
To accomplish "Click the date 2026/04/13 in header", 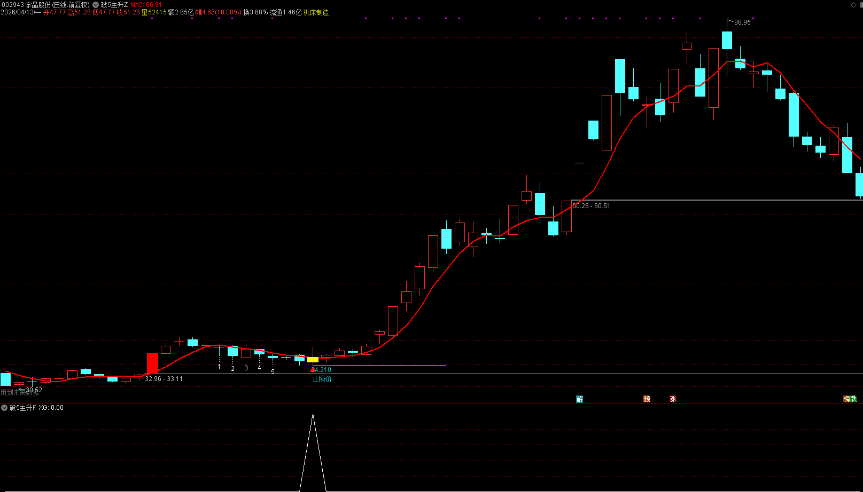I will pyautogui.click(x=18, y=12).
